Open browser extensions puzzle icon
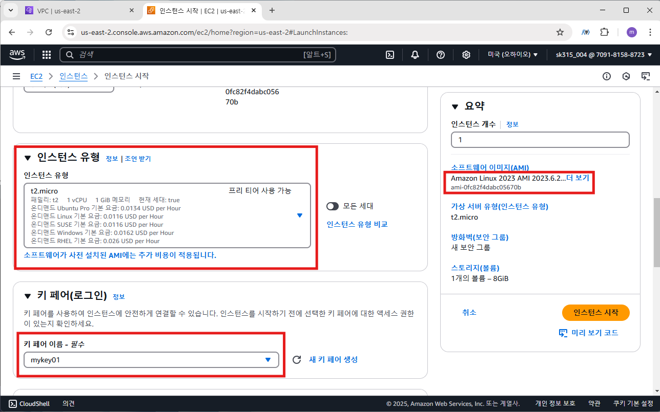Screen dimensions: 660x412 [x=605, y=32]
